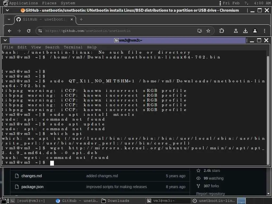Click the 307 forks link
272x204 pixels.
[x=211, y=186]
